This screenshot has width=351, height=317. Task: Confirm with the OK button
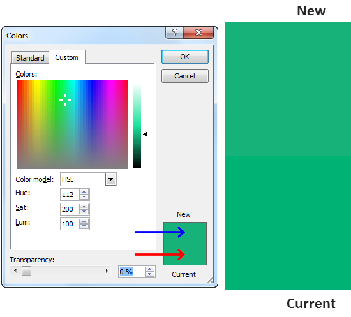(x=185, y=57)
